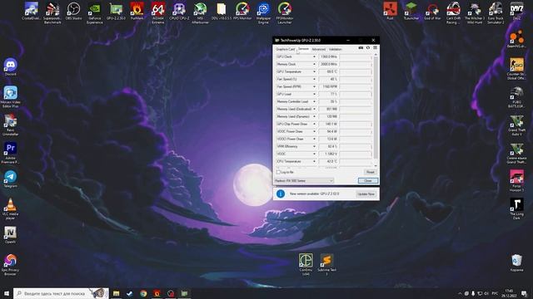This screenshot has height=299, width=533.
Task: Open the Telegram desktop shortcut
Action: pos(11,179)
